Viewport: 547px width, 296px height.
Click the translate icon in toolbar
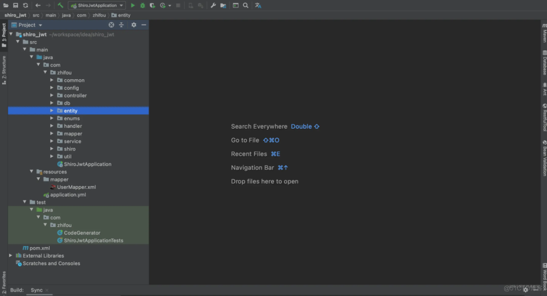258,6
